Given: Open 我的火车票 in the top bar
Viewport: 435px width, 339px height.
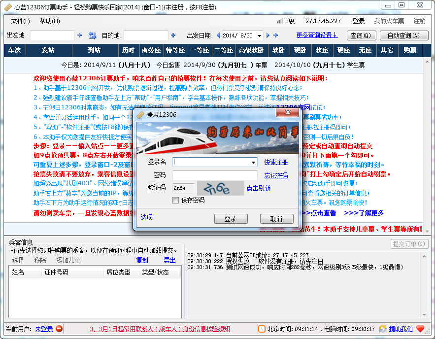Looking at the screenshot, I should coord(389,21).
